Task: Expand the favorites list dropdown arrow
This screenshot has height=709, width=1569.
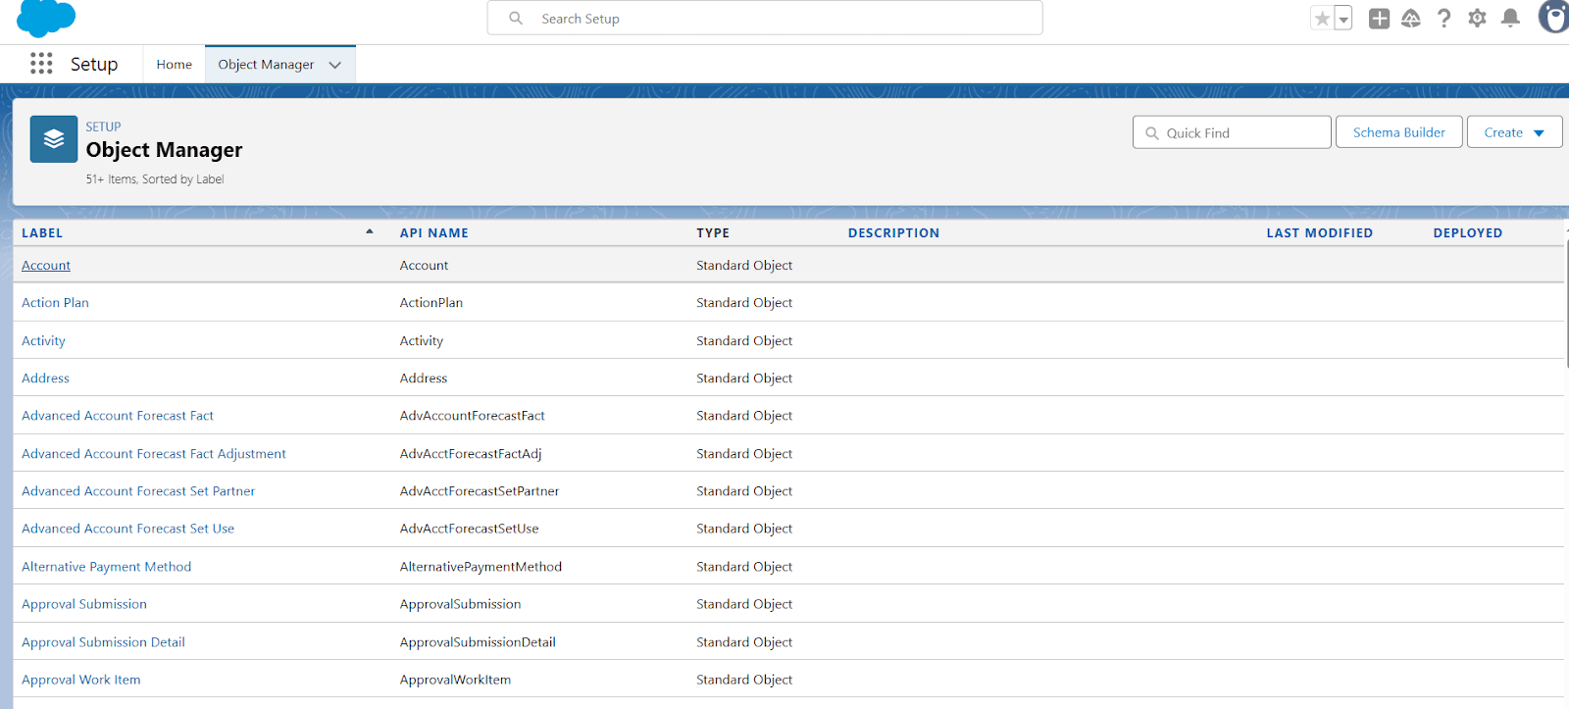Action: 1343,19
